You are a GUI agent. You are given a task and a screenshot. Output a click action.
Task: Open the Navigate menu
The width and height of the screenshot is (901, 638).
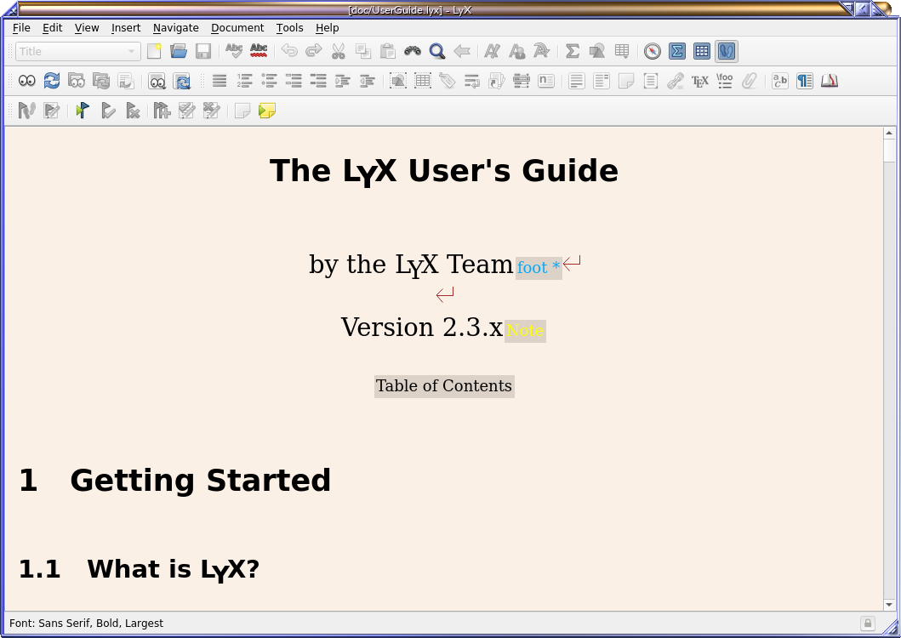pos(176,27)
